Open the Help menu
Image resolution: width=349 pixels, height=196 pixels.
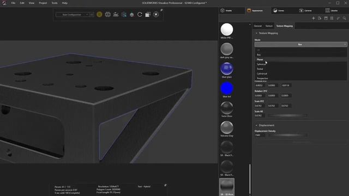point(64,3)
